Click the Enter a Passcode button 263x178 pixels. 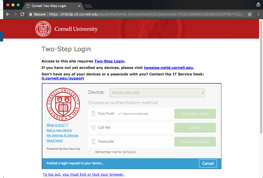(x=195, y=142)
